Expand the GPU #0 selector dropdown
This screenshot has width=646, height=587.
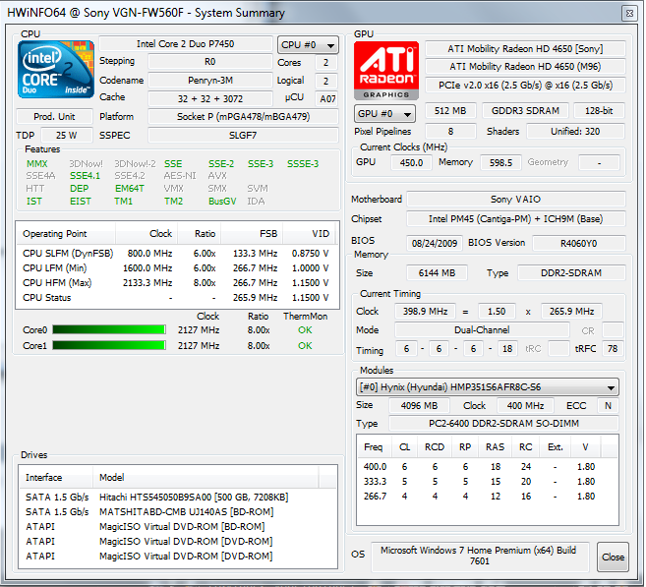(x=384, y=114)
